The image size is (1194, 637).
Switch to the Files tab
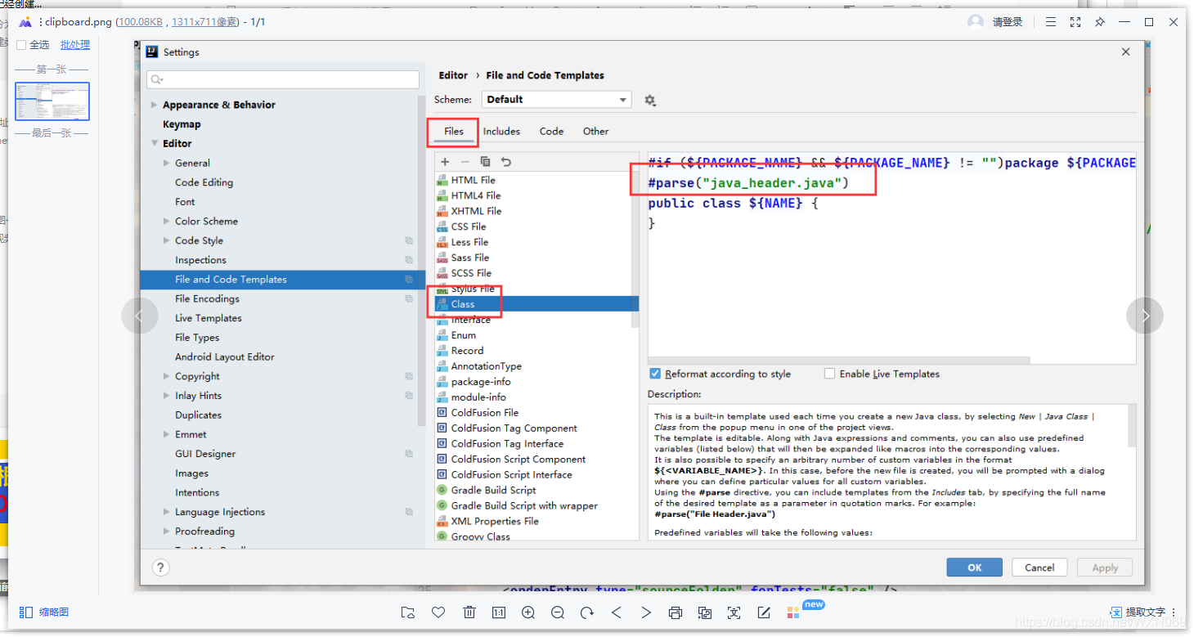[x=454, y=131]
